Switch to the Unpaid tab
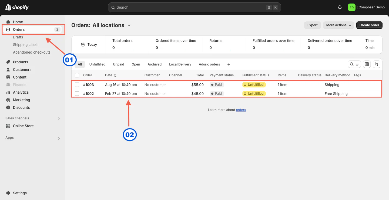The width and height of the screenshot is (389, 200). tap(119, 64)
